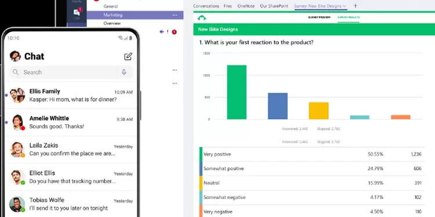
Task: Tap the 10:10 clock in phone status bar
Action: [13, 38]
